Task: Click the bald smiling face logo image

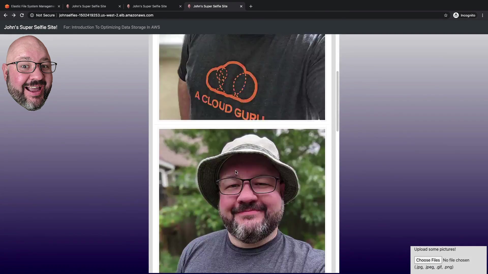Action: tap(29, 73)
